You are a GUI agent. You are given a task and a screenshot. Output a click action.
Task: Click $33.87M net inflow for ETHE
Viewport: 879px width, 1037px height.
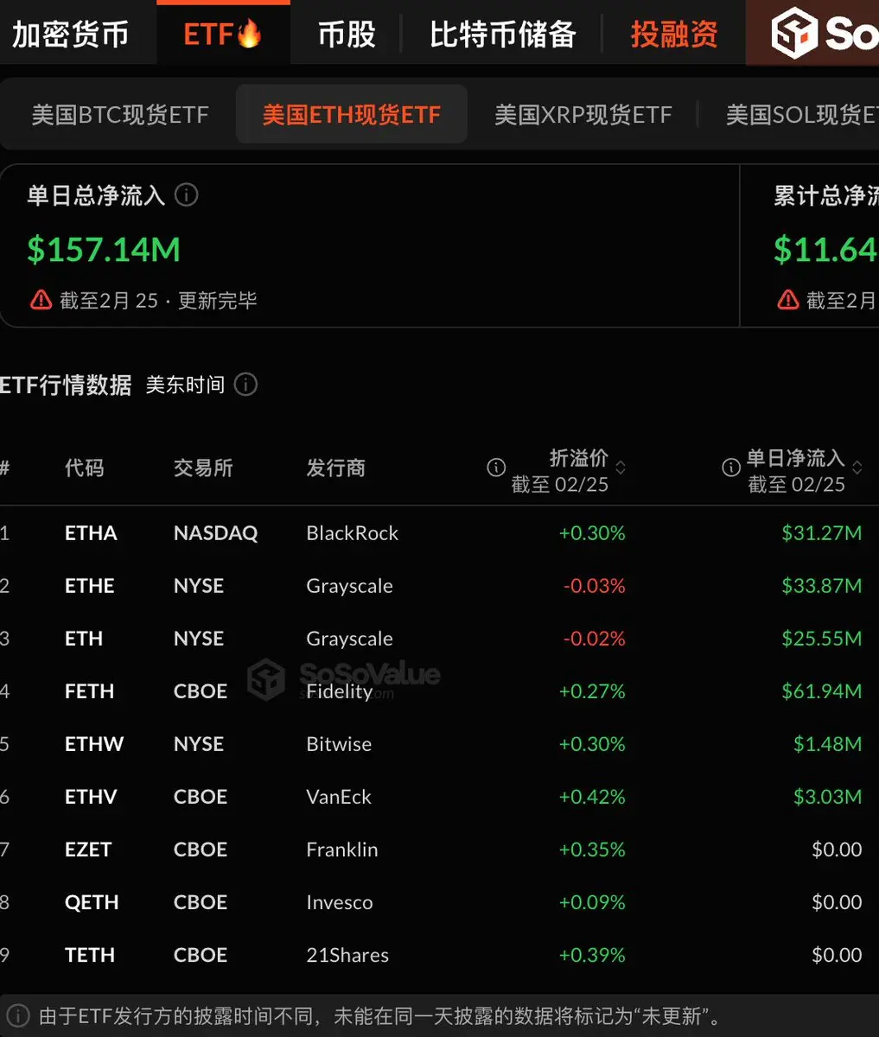[822, 586]
